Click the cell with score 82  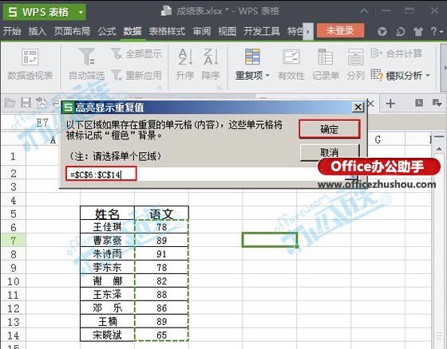[161, 281]
